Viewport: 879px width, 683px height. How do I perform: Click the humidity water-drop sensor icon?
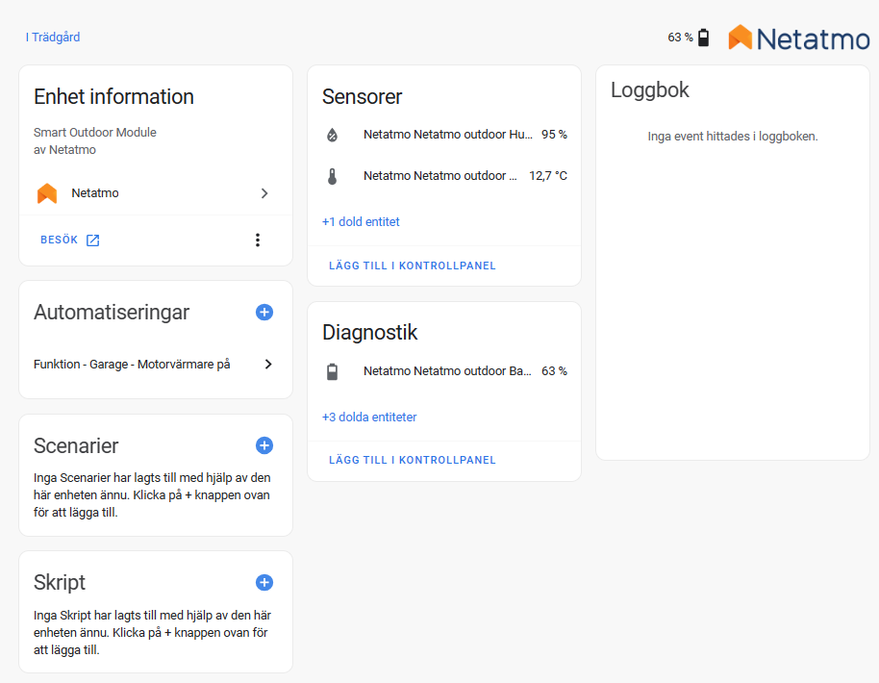tap(333, 135)
